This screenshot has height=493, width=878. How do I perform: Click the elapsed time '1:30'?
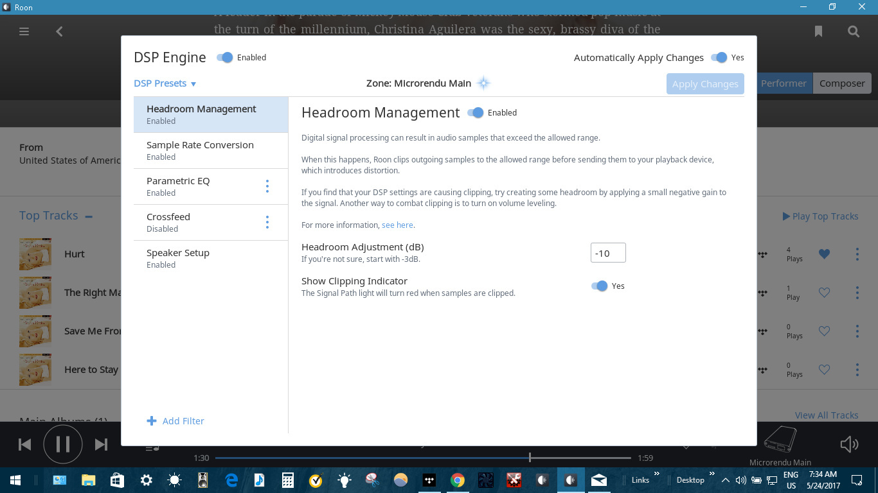tap(201, 458)
